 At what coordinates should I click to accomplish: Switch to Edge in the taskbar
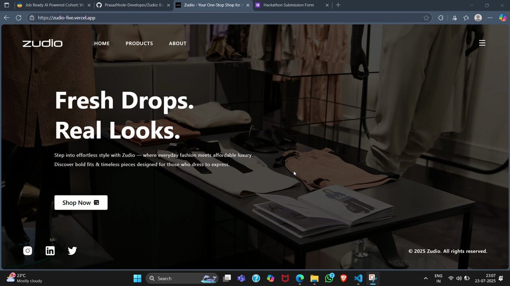tap(300, 278)
